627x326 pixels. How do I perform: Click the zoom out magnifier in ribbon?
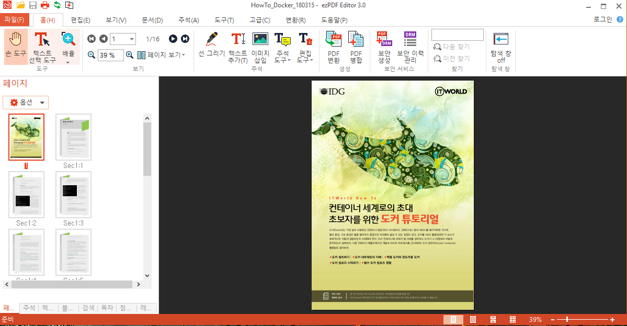92,55
